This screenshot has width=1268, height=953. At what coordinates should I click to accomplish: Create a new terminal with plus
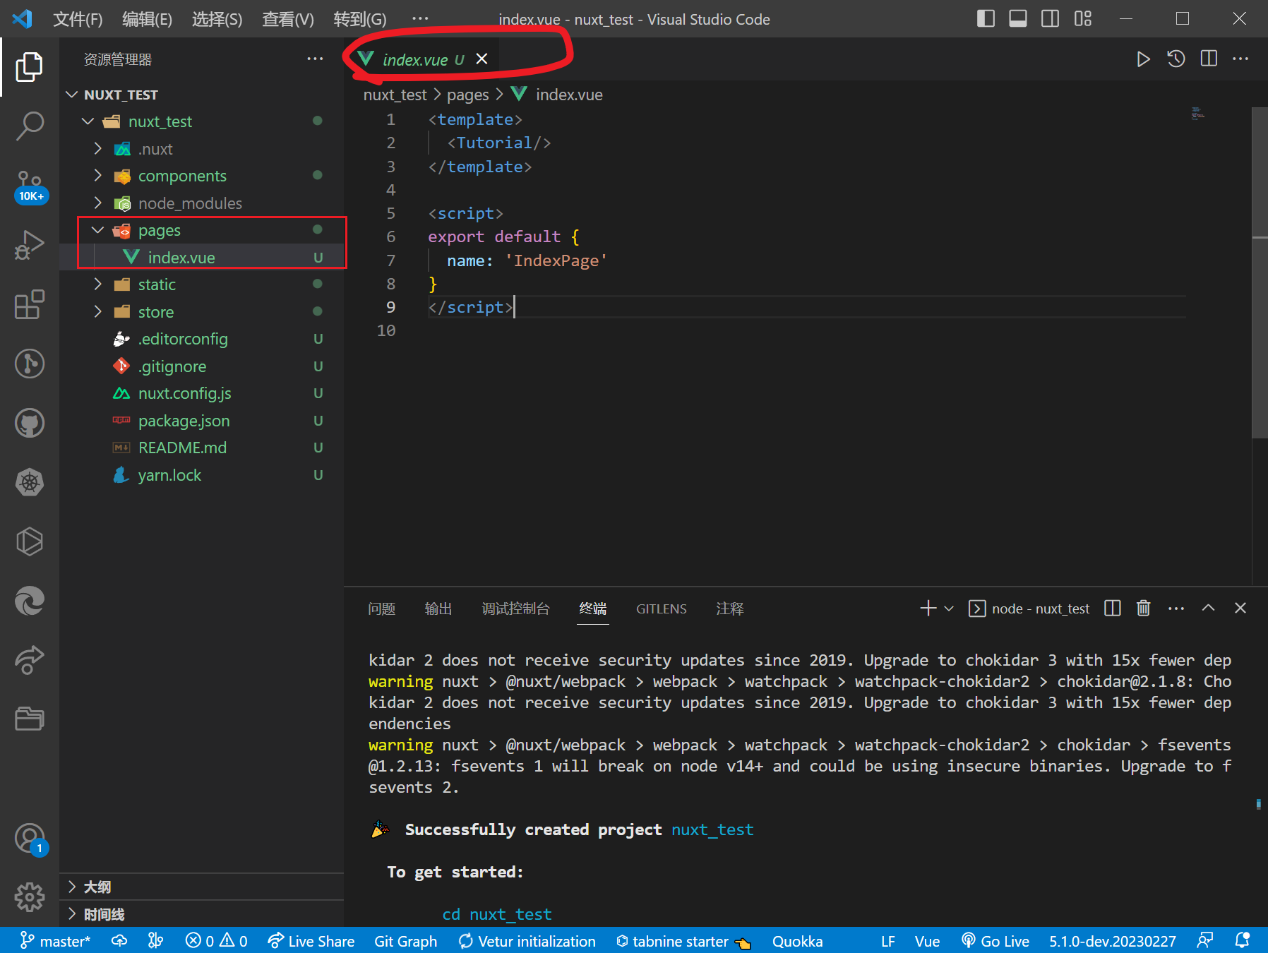[x=928, y=608]
